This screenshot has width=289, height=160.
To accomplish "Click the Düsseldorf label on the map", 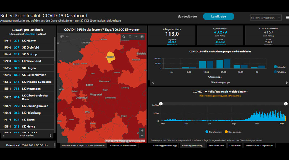I will (82, 97).
